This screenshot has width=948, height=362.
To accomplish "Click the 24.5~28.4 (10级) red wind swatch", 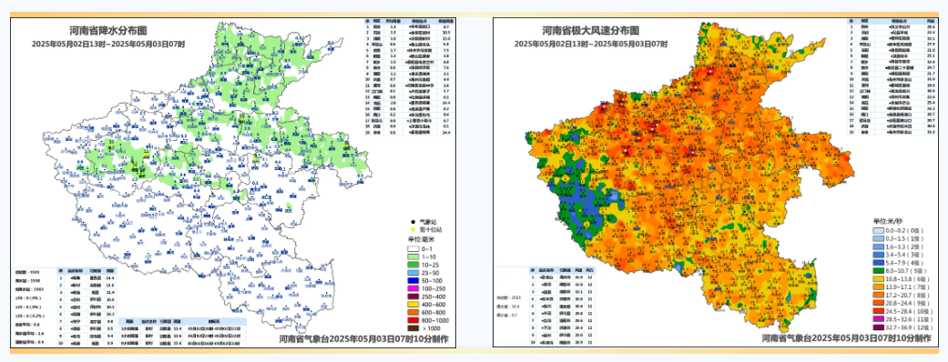I will click(879, 311).
